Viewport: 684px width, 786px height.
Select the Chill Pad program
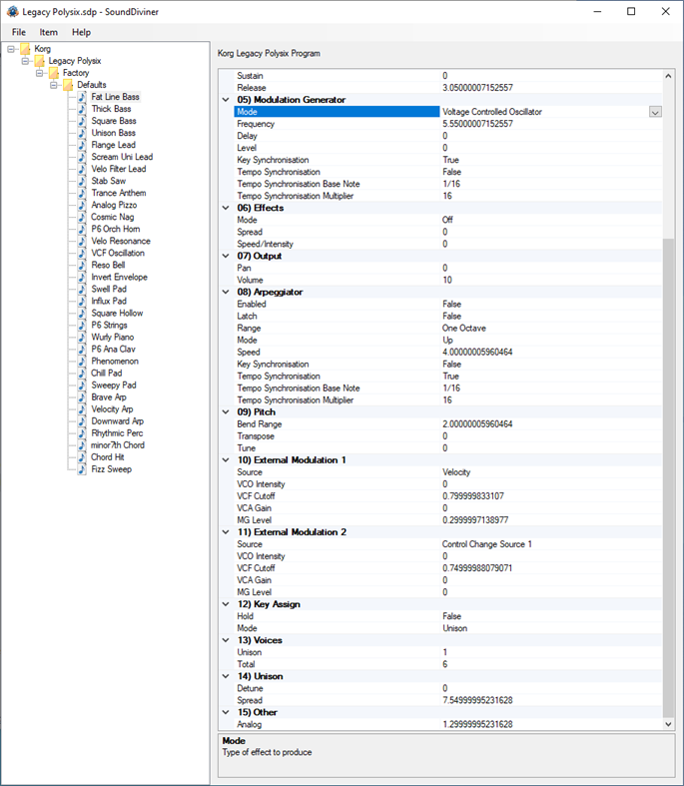(106, 374)
